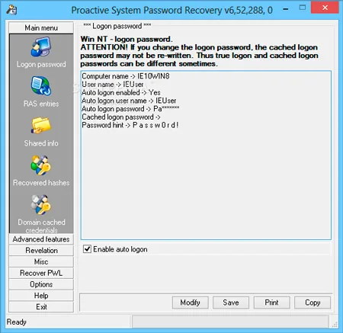This screenshot has width=343, height=333.
Task: Open Domain cached credentials icon
Action: coord(41,205)
